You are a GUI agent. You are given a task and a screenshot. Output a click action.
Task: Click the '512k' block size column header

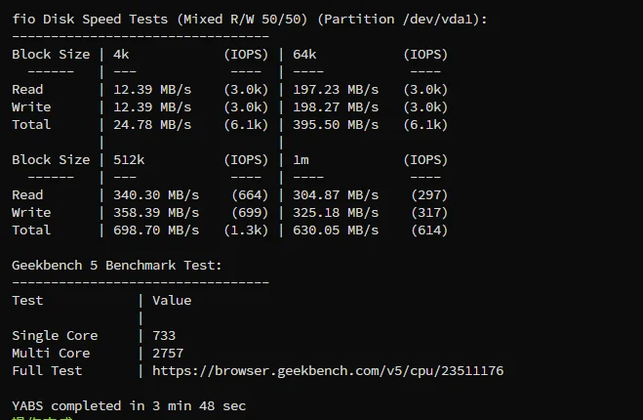coord(129,160)
